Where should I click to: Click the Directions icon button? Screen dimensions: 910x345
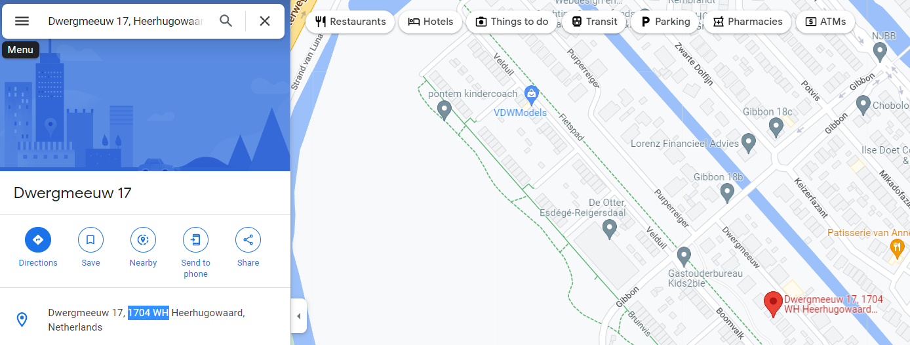(38, 239)
